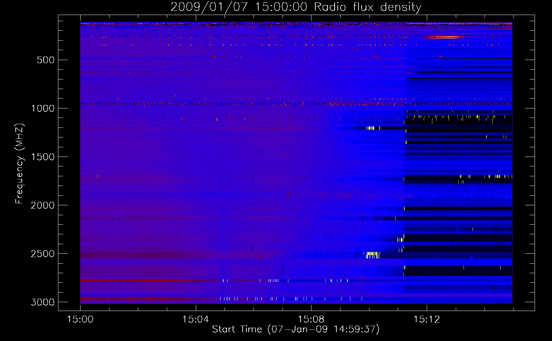552x341 pixels.
Task: Click the 15:12 time tick label
Action: (x=427, y=320)
